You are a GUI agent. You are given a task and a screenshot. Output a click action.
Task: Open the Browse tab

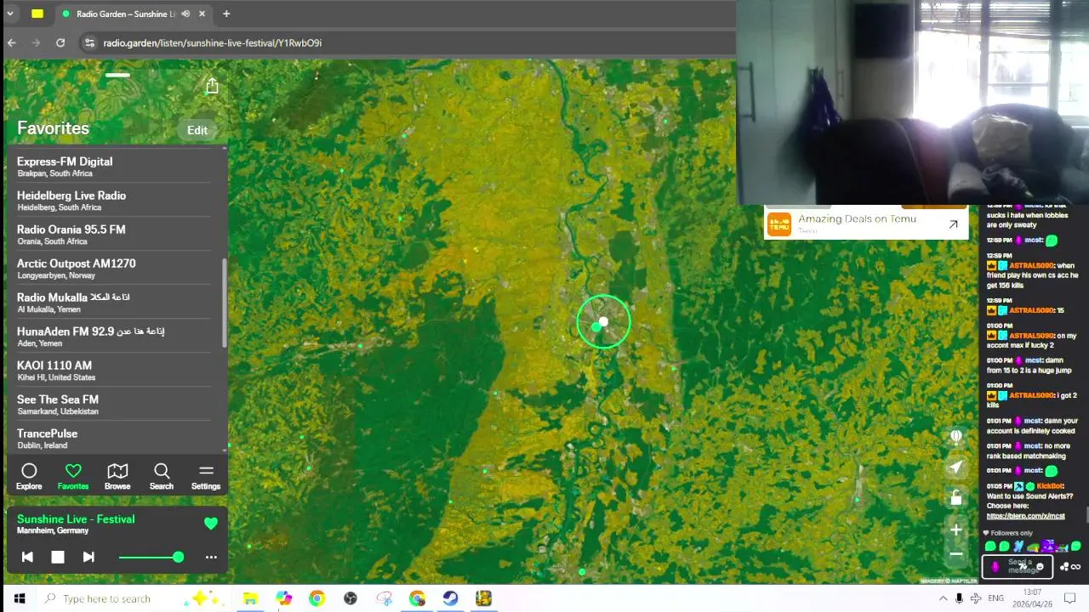point(117,477)
